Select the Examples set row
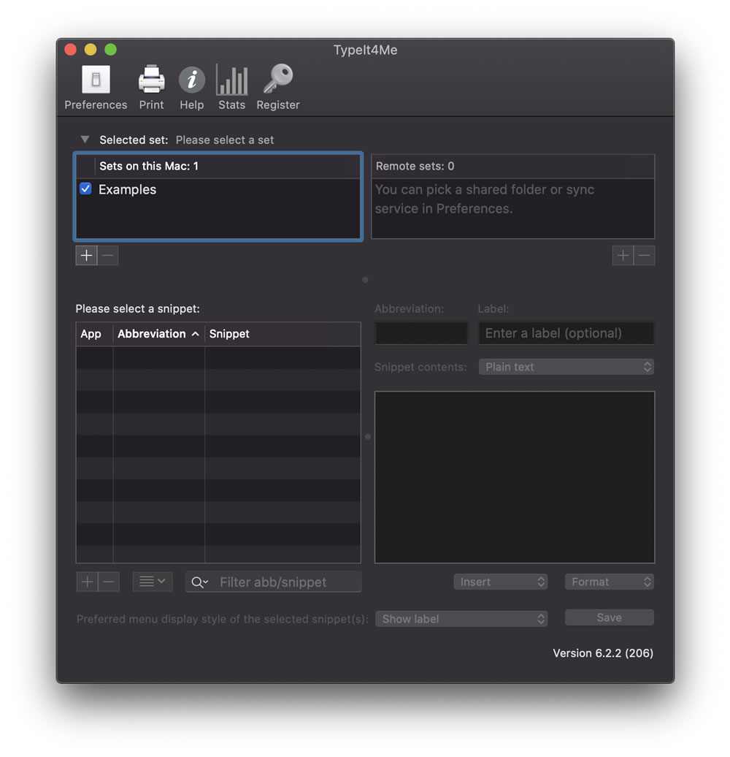The width and height of the screenshot is (730, 757). pyautogui.click(x=218, y=189)
